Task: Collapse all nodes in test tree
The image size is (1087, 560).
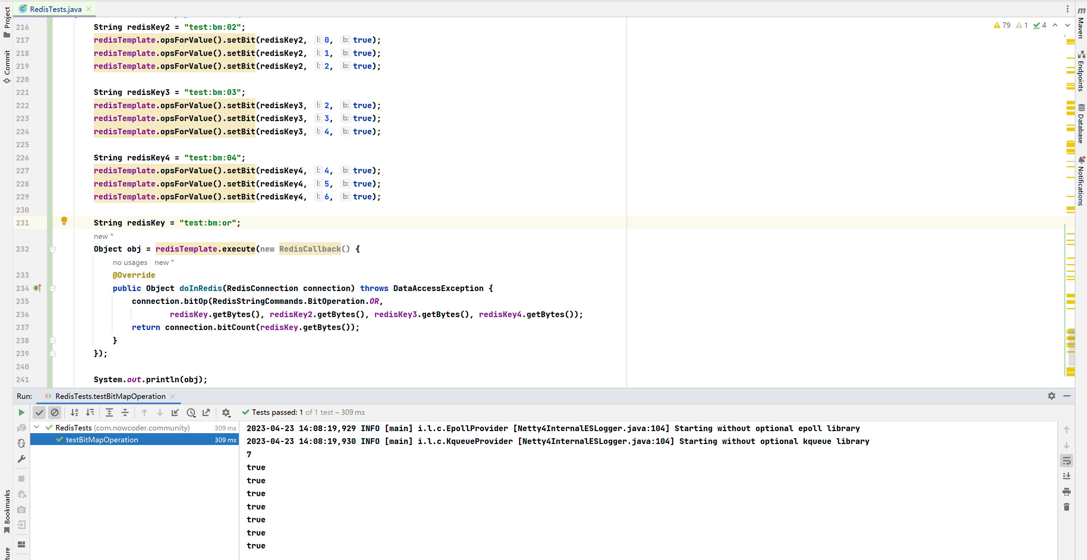Action: click(125, 412)
